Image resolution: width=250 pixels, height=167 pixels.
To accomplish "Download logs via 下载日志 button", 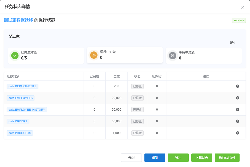I will tap(202, 158).
